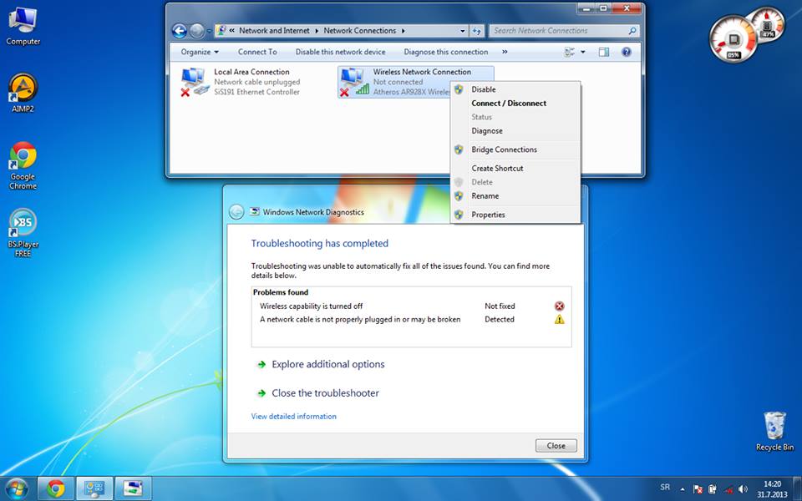Screen dimensions: 802x501
Task: Select Bridge Connections in context menu
Action: click(515, 149)
